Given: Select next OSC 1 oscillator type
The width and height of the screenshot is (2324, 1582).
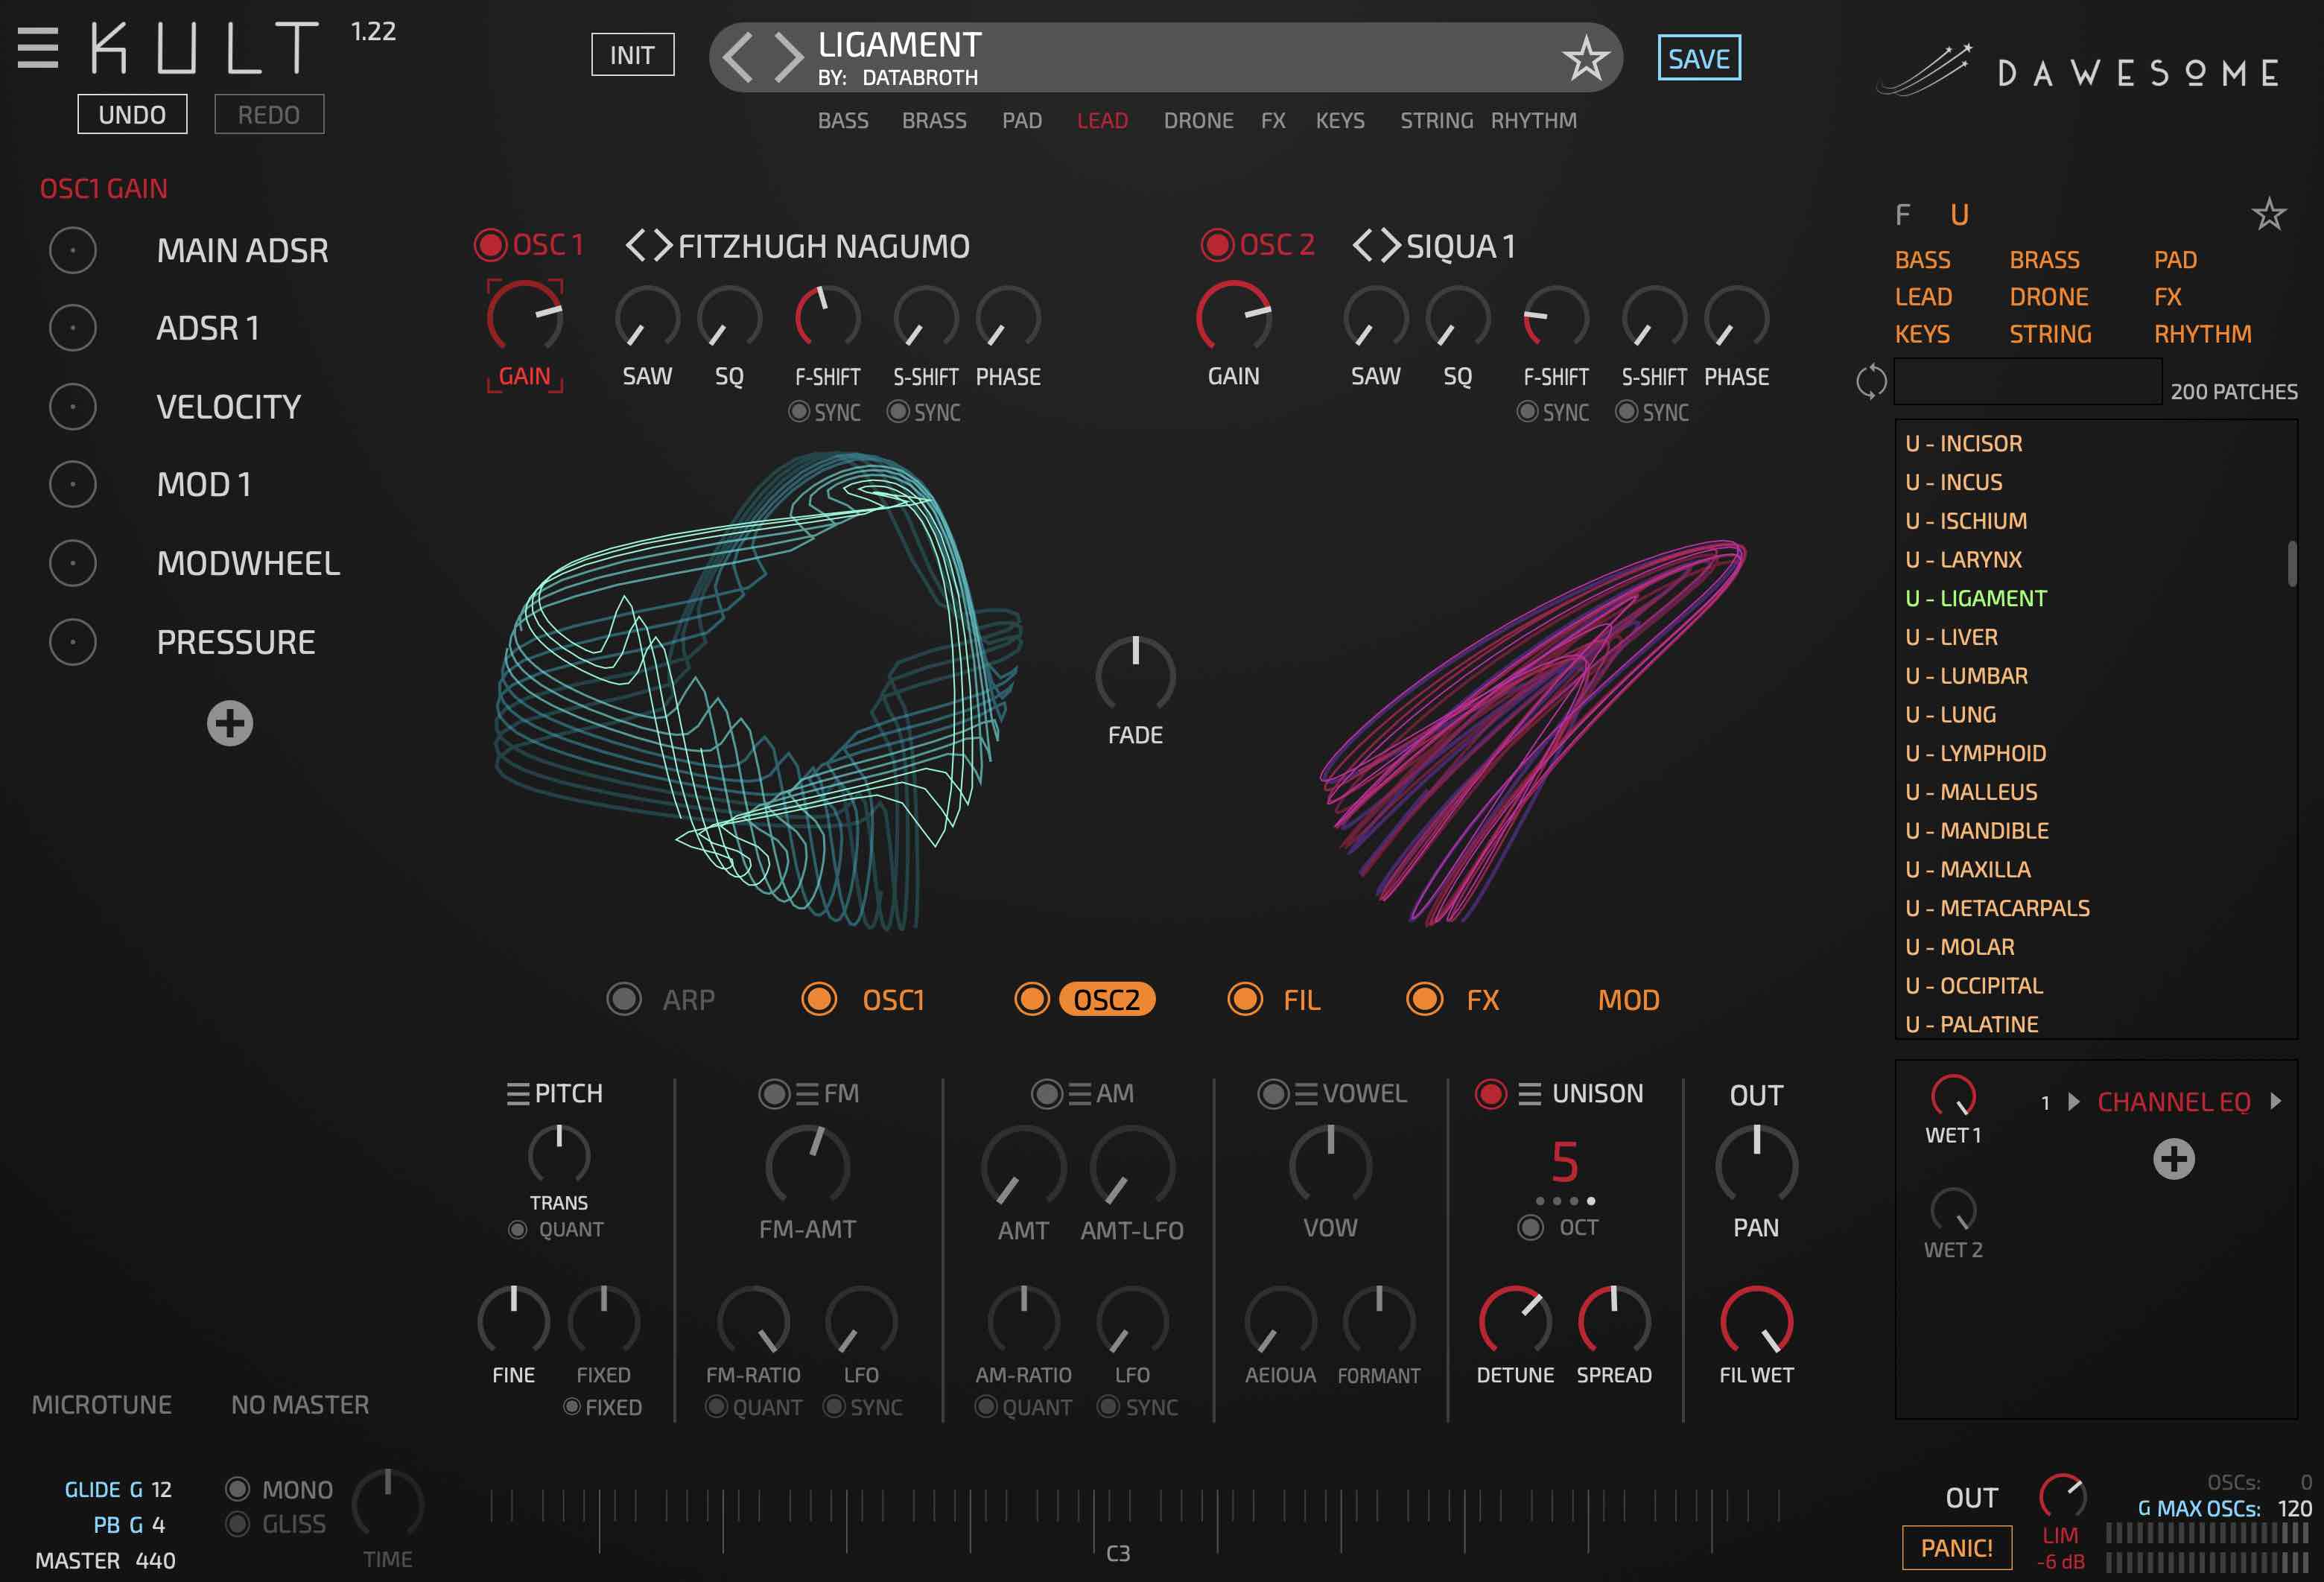Looking at the screenshot, I should pos(663,245).
